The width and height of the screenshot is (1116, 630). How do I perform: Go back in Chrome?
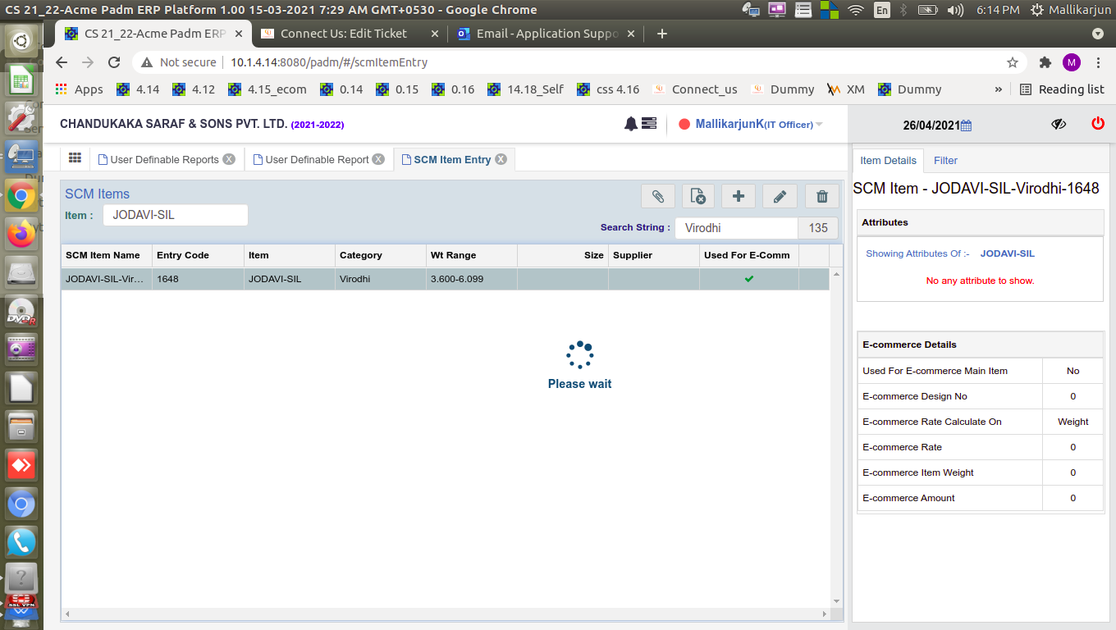pos(62,62)
